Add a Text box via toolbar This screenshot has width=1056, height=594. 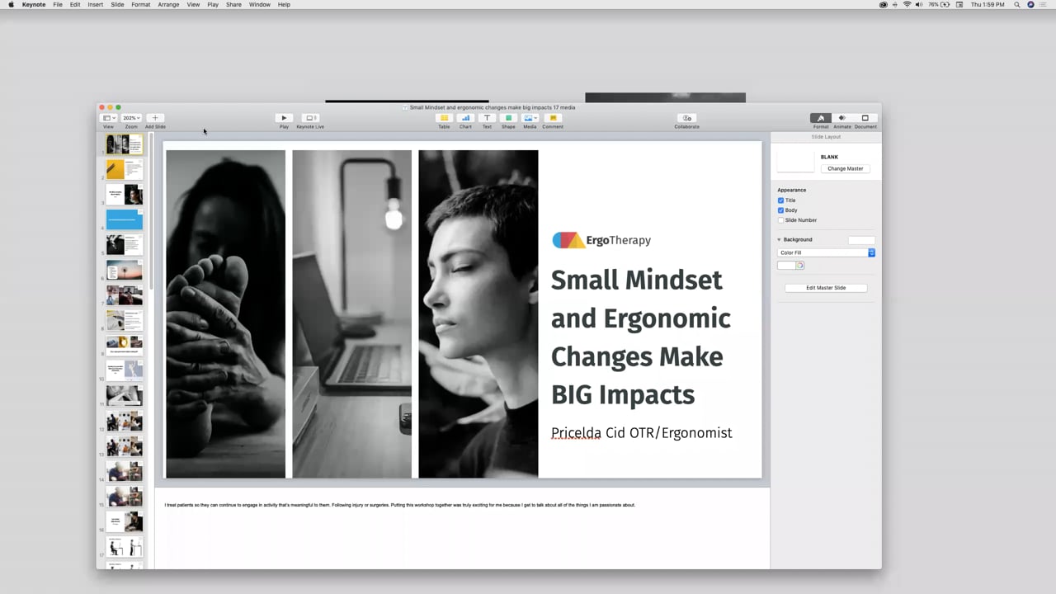487,118
